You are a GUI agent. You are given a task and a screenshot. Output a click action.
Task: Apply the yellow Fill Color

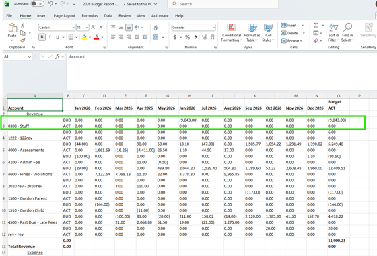[84, 37]
